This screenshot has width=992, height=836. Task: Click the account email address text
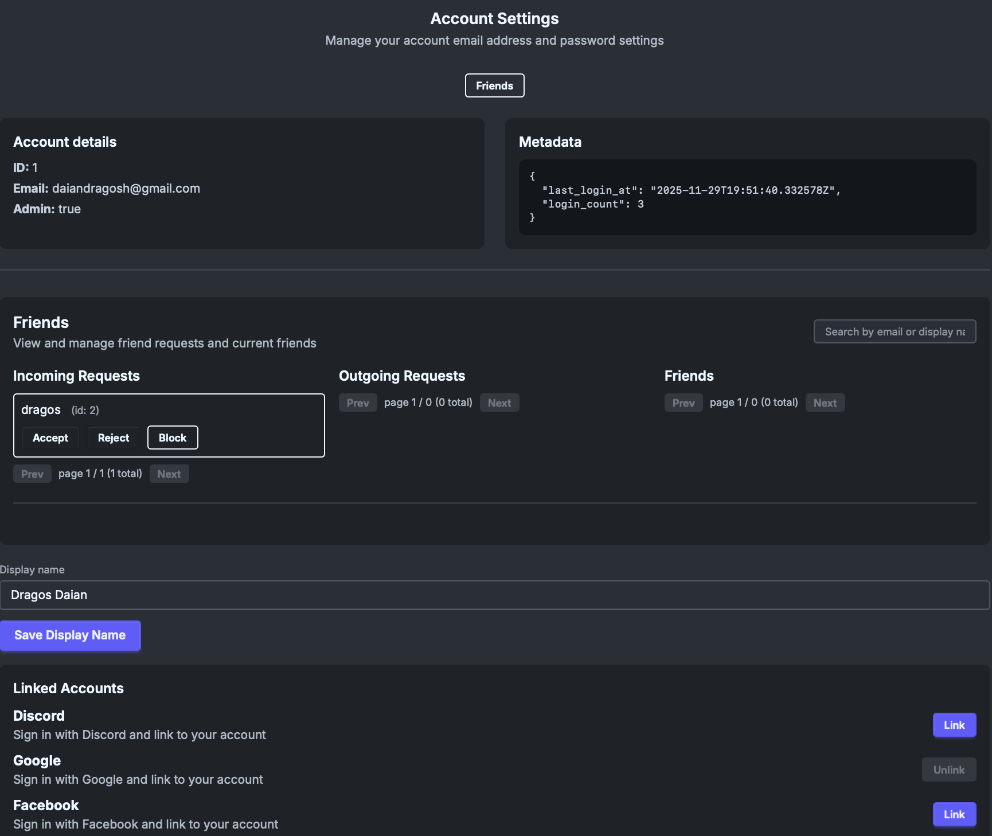[126, 188]
